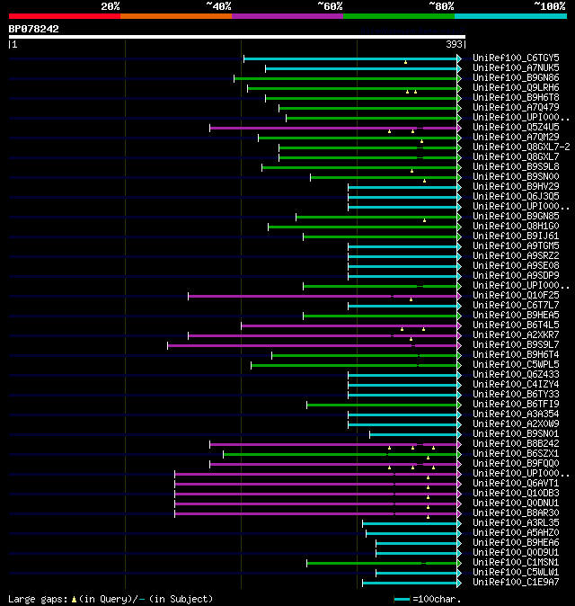Click the white query sequence ruler bar

(x=237, y=37)
